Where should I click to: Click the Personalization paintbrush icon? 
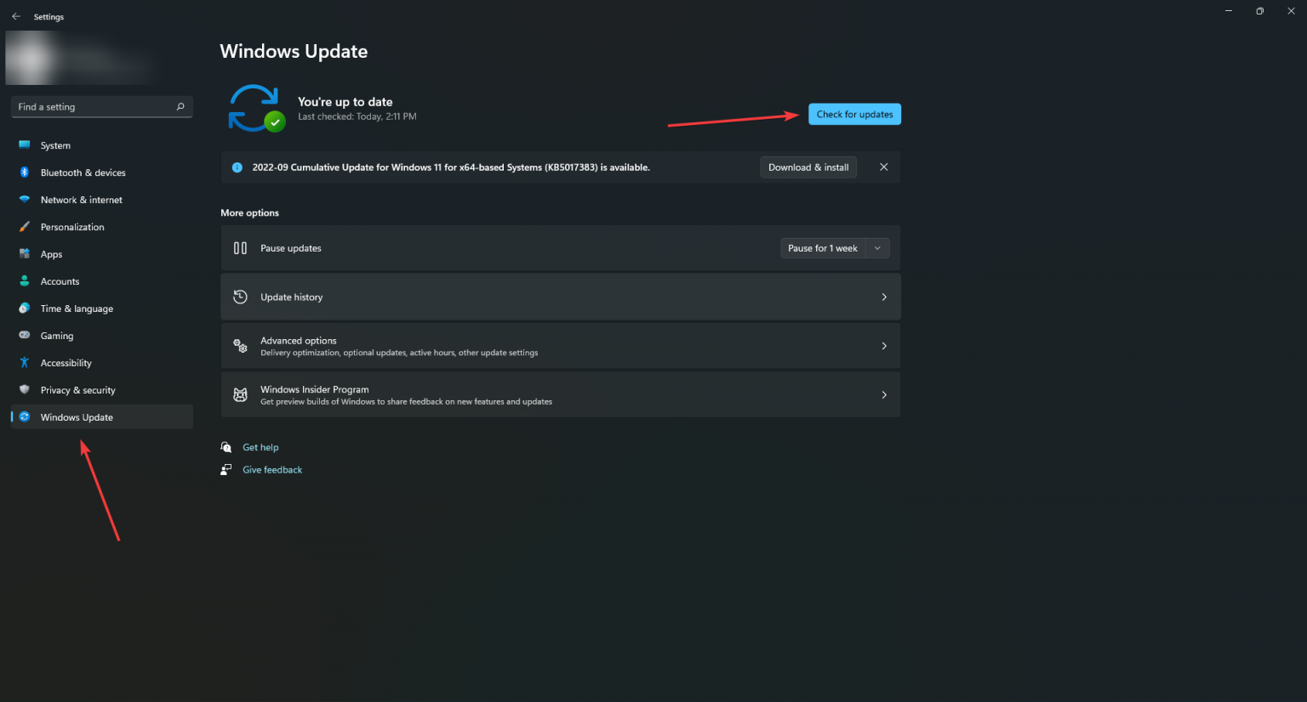pos(25,227)
